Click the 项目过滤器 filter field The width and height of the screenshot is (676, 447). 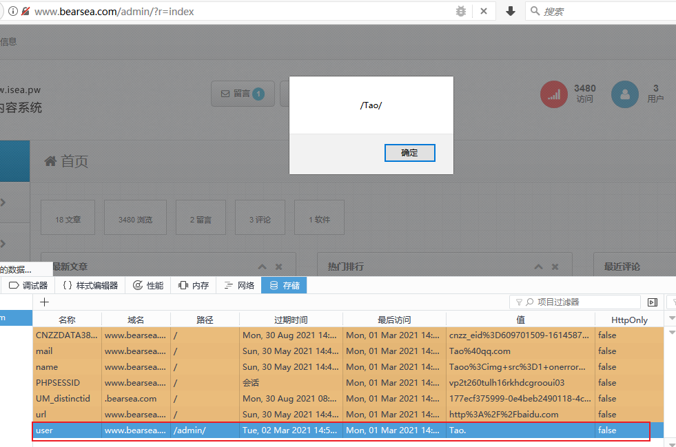(x=575, y=302)
